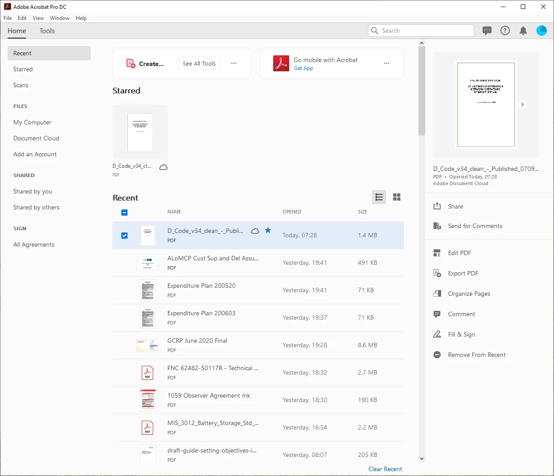
Task: Sort by the OPENED column header
Action: pyautogui.click(x=292, y=212)
